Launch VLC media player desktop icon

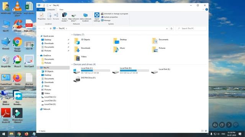pyautogui.click(x=17, y=9)
